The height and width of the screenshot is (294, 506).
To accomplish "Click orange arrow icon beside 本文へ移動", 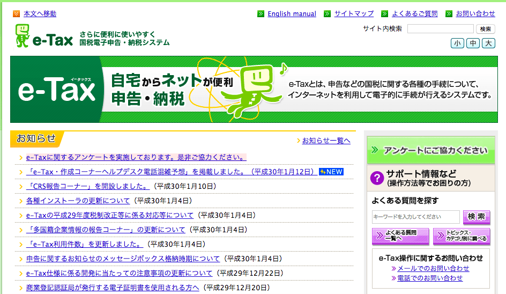I will tap(17, 13).
